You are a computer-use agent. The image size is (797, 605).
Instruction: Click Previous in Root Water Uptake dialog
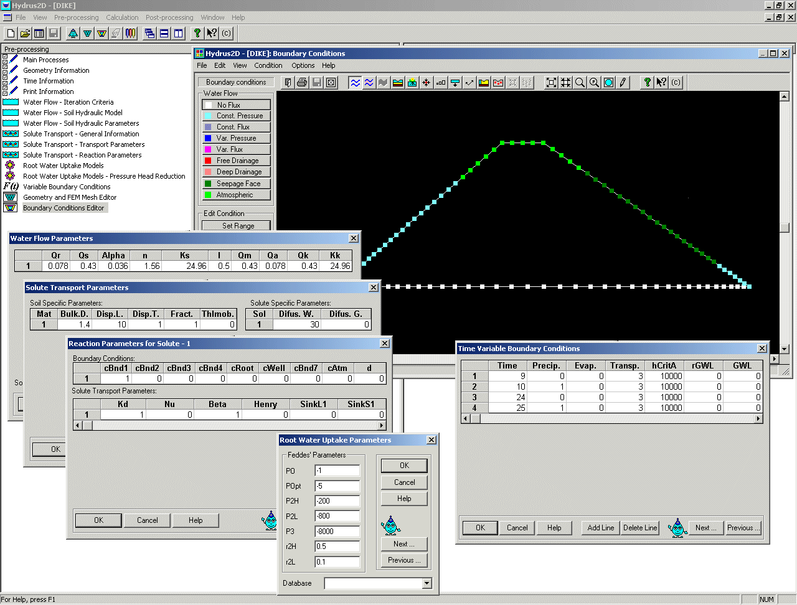pos(404,560)
